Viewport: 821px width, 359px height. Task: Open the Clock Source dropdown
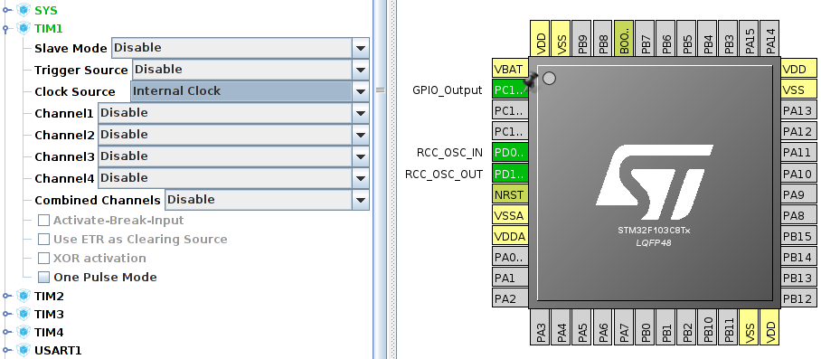click(x=250, y=91)
